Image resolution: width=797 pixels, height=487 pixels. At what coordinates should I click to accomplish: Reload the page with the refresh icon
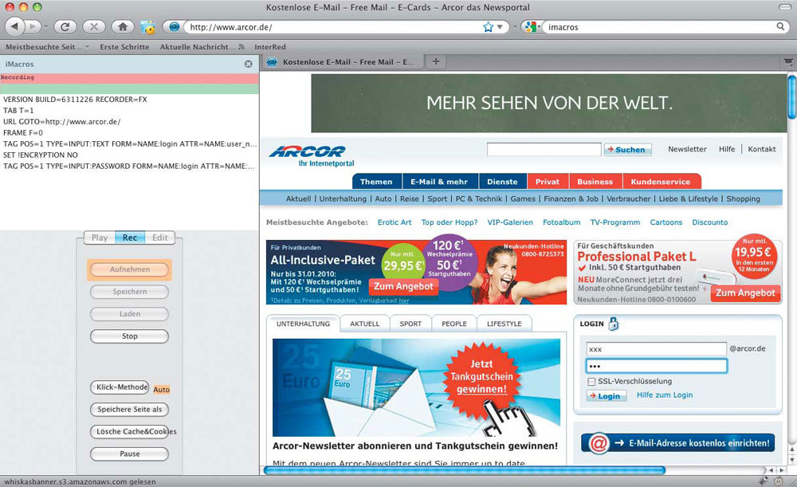[65, 27]
